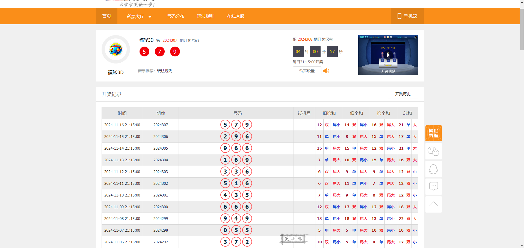Image resolution: width=524 pixels, height=248 pixels.
Task: Open the 号码分布 menu item
Action: point(176,16)
